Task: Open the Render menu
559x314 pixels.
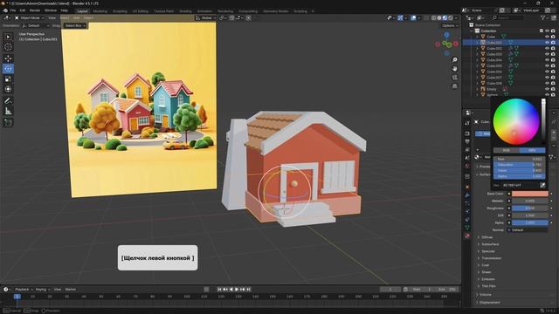Action: [x=35, y=10]
